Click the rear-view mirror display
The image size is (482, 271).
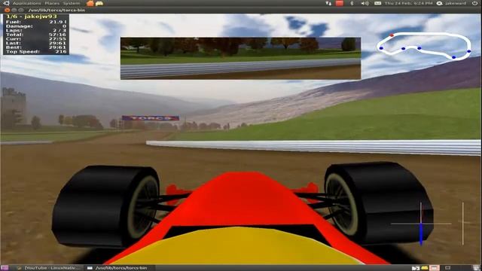pyautogui.click(x=240, y=59)
